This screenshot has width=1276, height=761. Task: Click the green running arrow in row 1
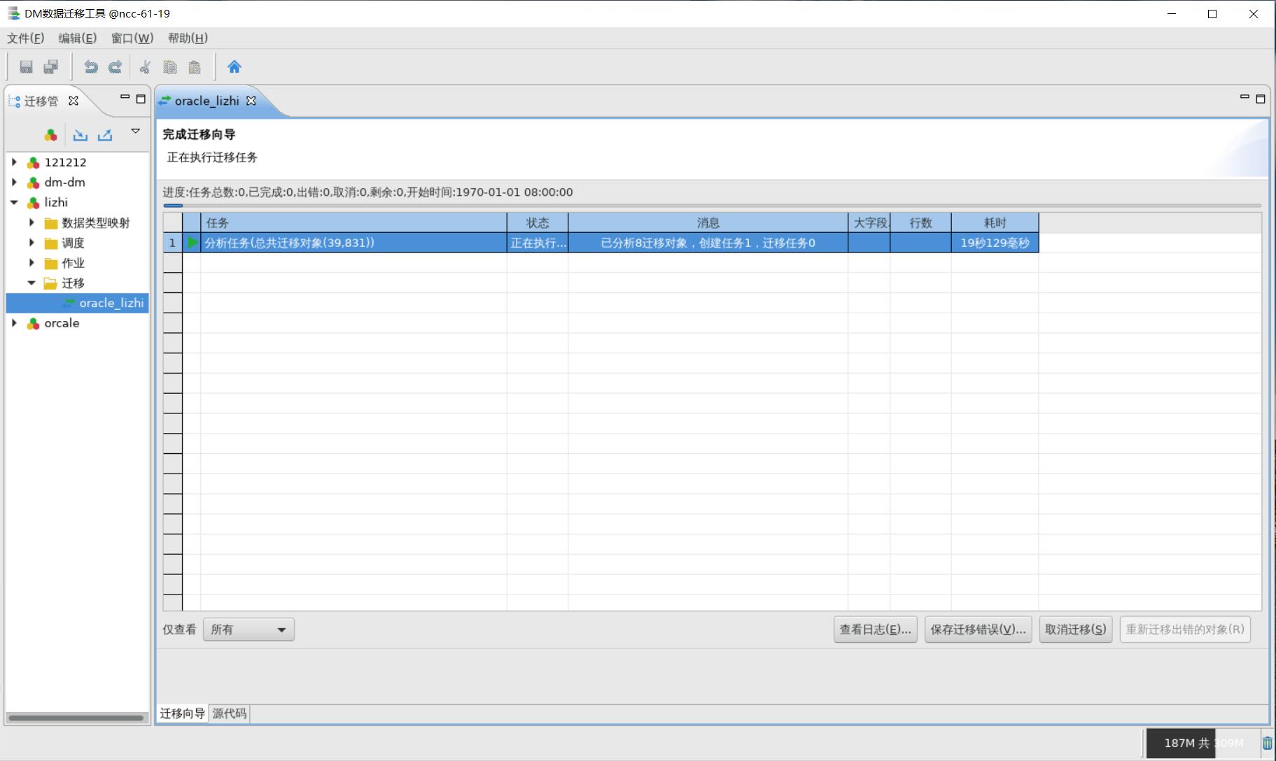pos(192,243)
